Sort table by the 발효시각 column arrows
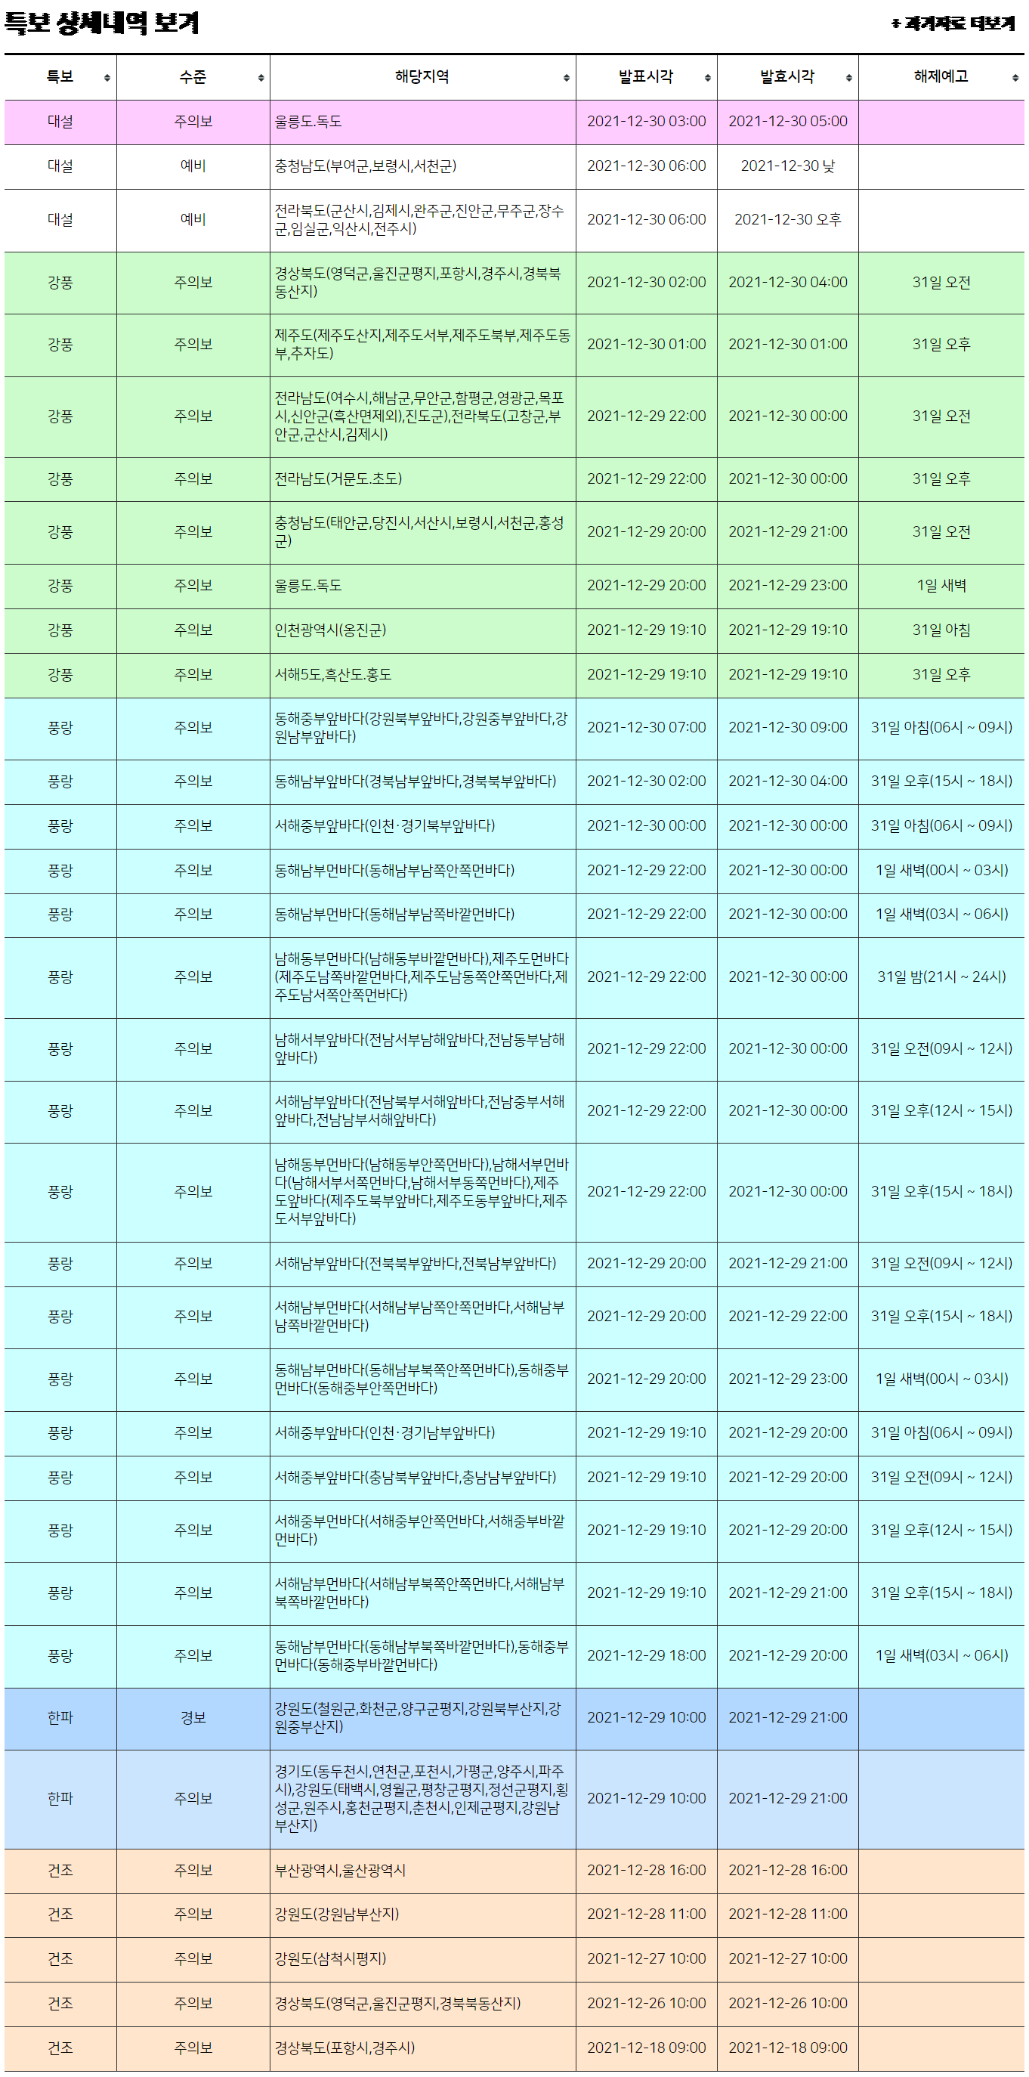The width and height of the screenshot is (1029, 2077). (x=849, y=78)
